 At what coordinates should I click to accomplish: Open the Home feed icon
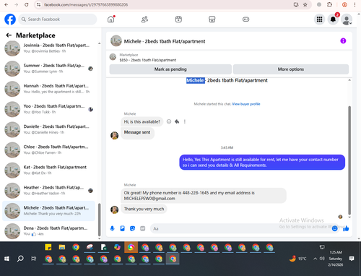pos(111,20)
